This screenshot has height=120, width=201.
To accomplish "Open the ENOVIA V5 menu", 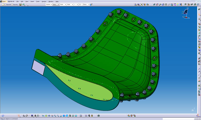I will point(11,1).
